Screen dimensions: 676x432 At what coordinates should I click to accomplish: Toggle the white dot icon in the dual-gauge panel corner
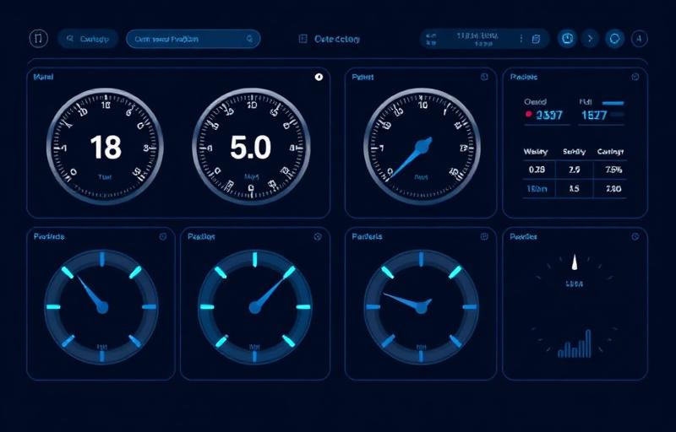[319, 77]
